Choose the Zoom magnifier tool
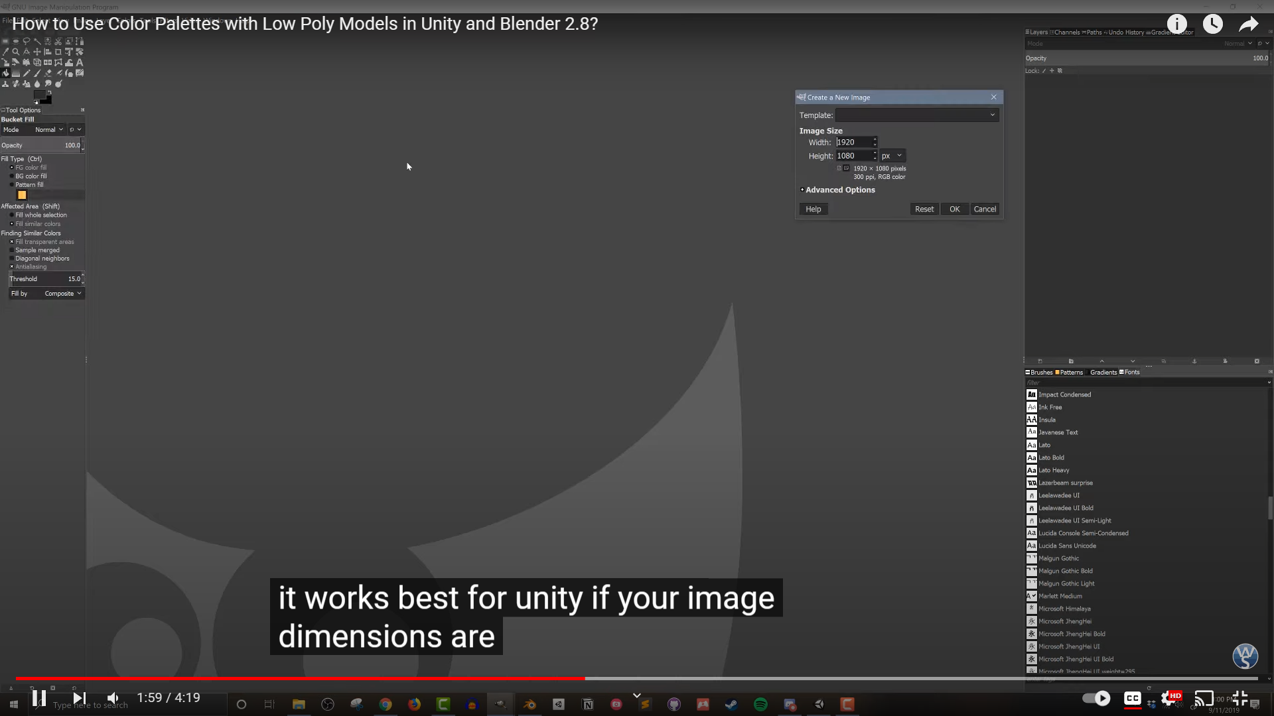This screenshot has width=1274, height=716. pos(16,52)
